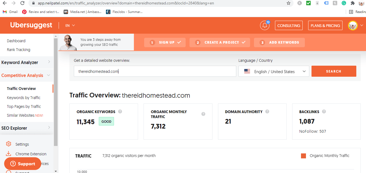Expand the account menu chevron
This screenshot has height=173, width=366.
[362, 25]
